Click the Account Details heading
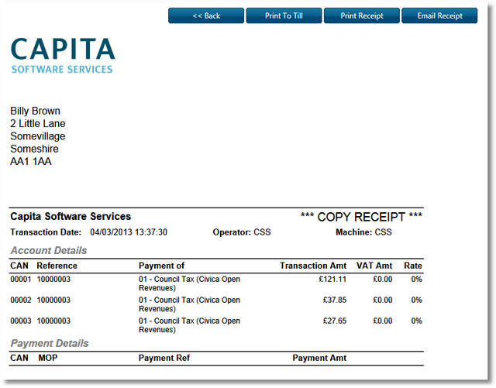The height and width of the screenshot is (388, 496). tap(49, 250)
